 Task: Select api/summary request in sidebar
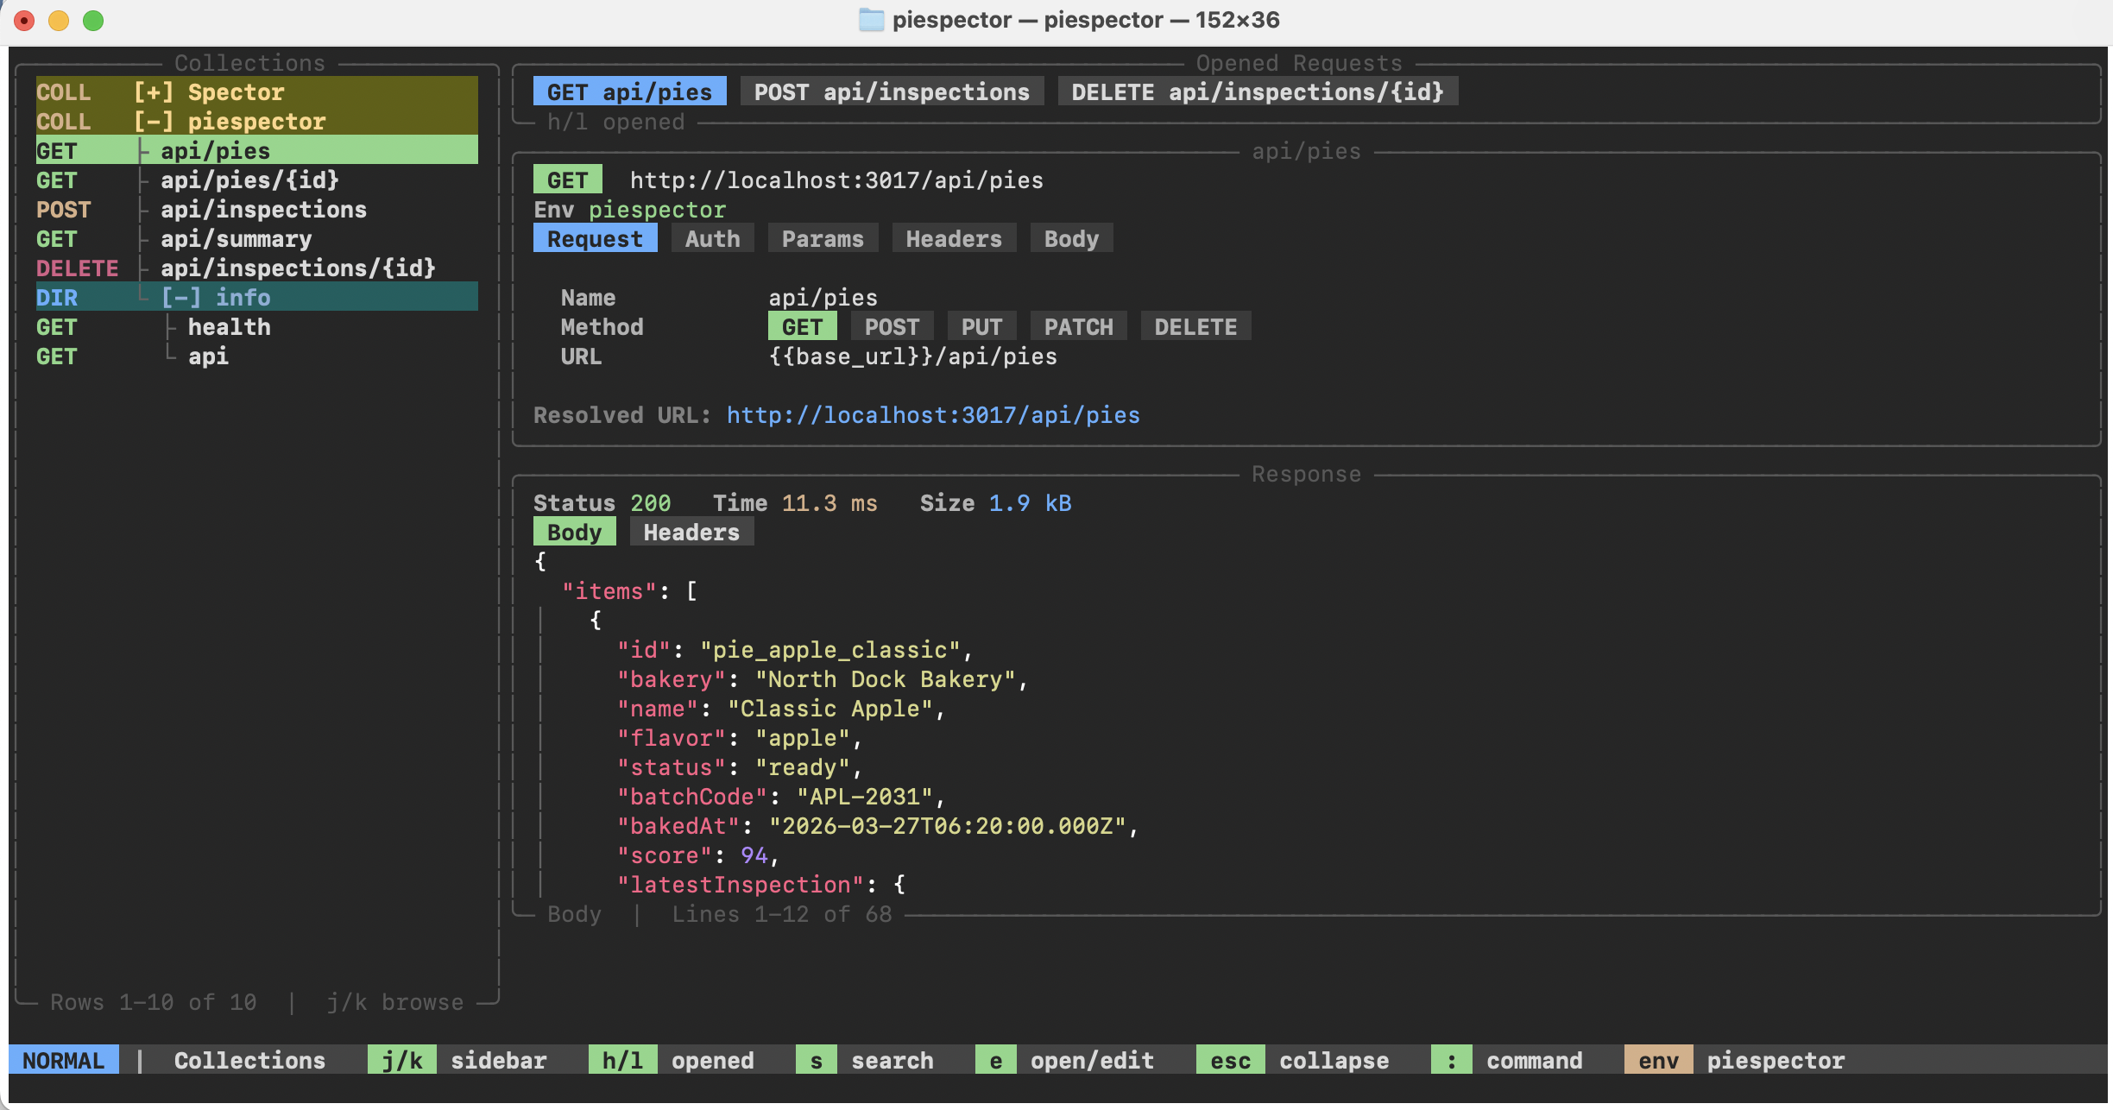click(236, 239)
